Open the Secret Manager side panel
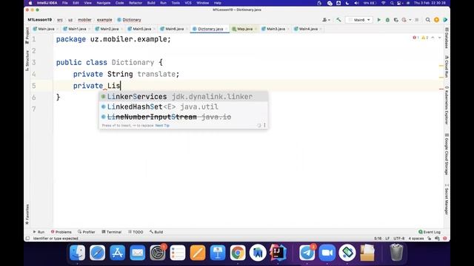The image size is (474, 266). (447, 199)
